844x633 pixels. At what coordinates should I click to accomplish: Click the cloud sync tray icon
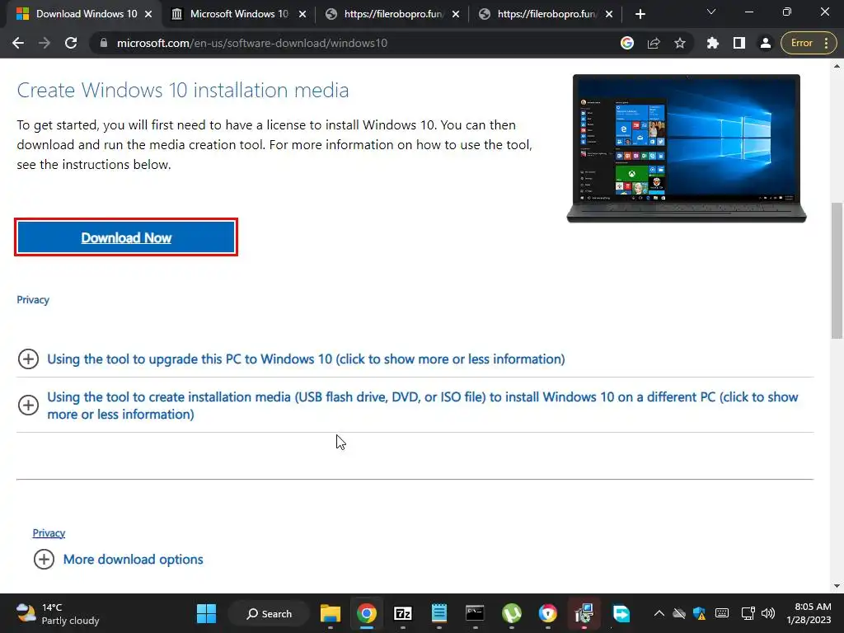click(679, 613)
